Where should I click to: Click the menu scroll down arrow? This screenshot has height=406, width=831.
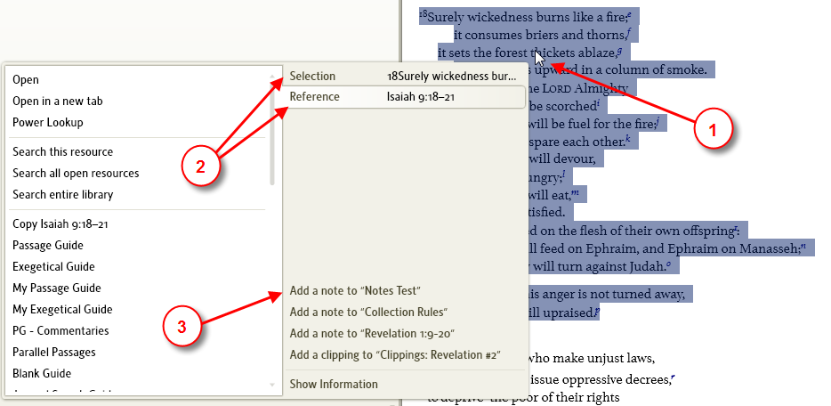(x=272, y=386)
